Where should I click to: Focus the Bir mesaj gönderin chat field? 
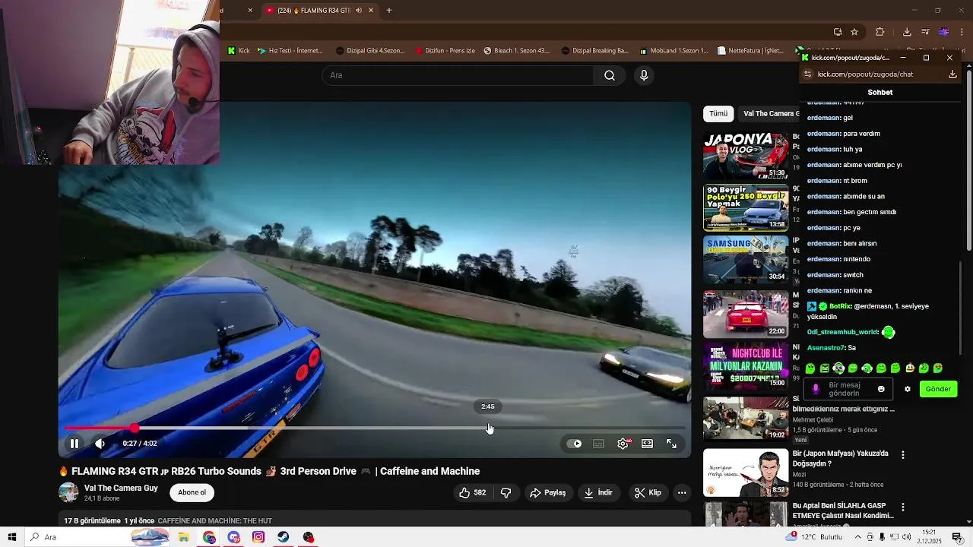pos(848,389)
